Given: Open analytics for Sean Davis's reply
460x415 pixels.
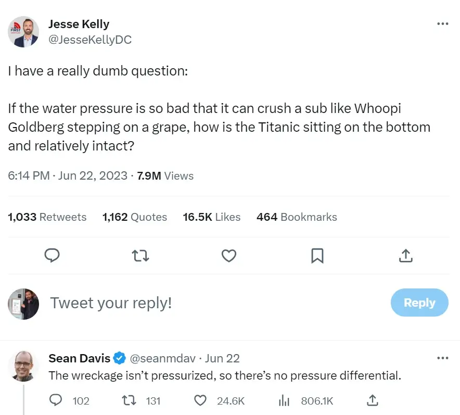Looking at the screenshot, I should 284,401.
